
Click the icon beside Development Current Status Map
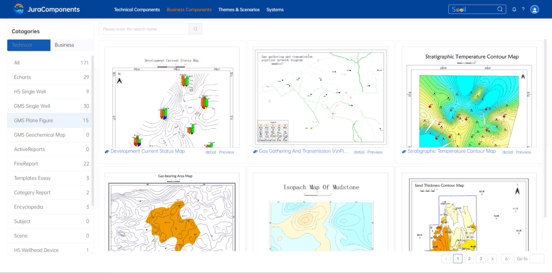tap(107, 152)
